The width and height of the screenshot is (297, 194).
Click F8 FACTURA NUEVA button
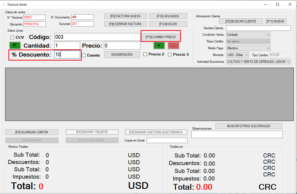pos(126,16)
